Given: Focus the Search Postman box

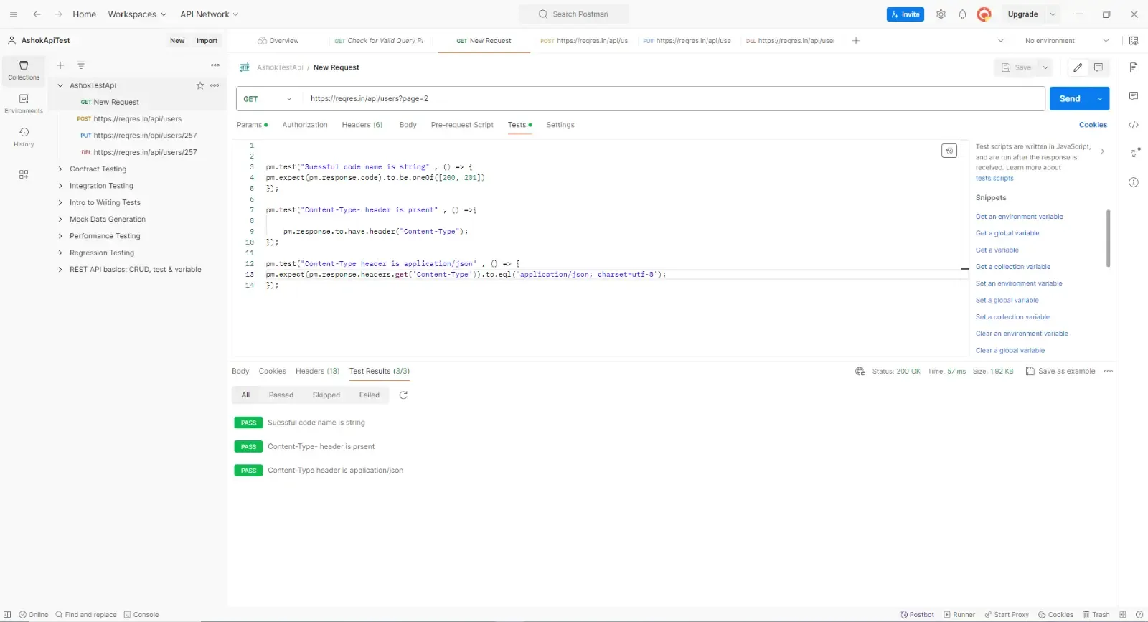Looking at the screenshot, I should (574, 14).
